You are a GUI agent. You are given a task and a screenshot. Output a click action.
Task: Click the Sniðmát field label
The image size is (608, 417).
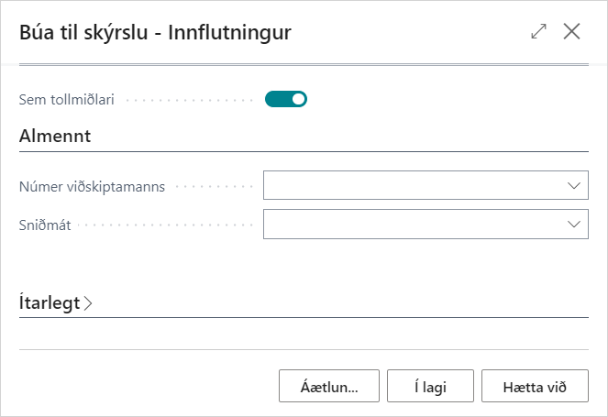pos(45,224)
